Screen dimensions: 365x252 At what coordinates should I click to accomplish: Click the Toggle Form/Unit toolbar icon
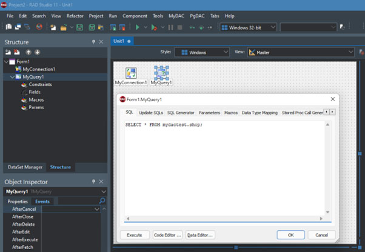tap(27, 27)
